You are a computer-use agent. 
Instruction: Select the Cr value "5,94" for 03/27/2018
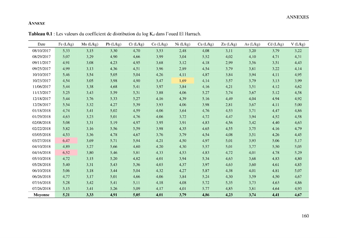pos(136,141)
